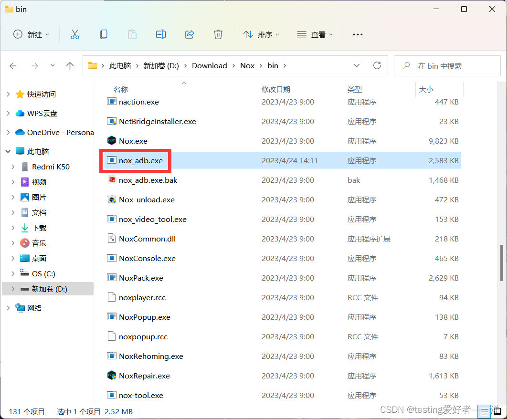507x419 pixels.
Task: Open the 查看 (View) dropdown
Action: pos(315,34)
